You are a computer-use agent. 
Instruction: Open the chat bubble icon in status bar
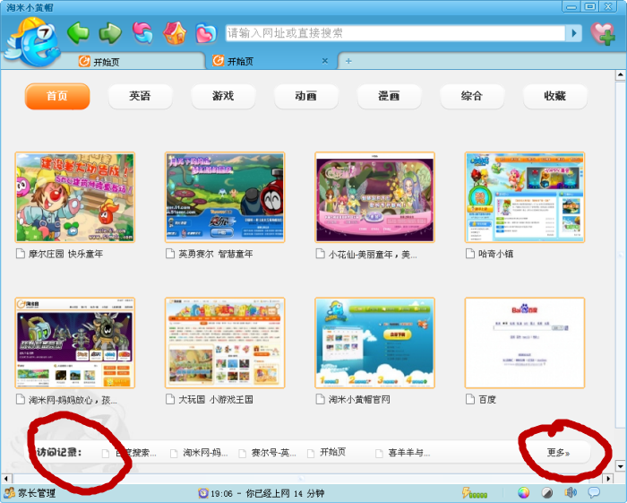click(594, 493)
